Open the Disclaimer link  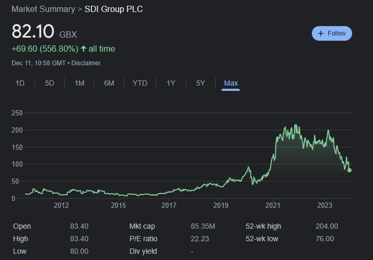coord(86,63)
